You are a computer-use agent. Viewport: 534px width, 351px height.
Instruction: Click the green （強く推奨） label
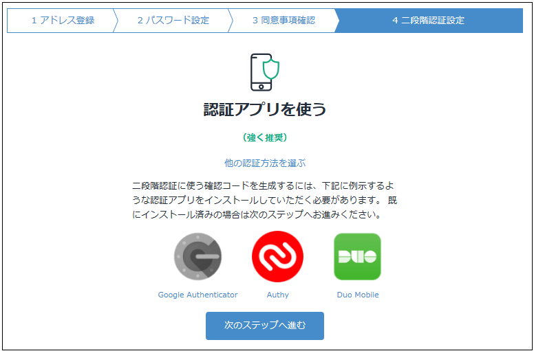tap(265, 137)
